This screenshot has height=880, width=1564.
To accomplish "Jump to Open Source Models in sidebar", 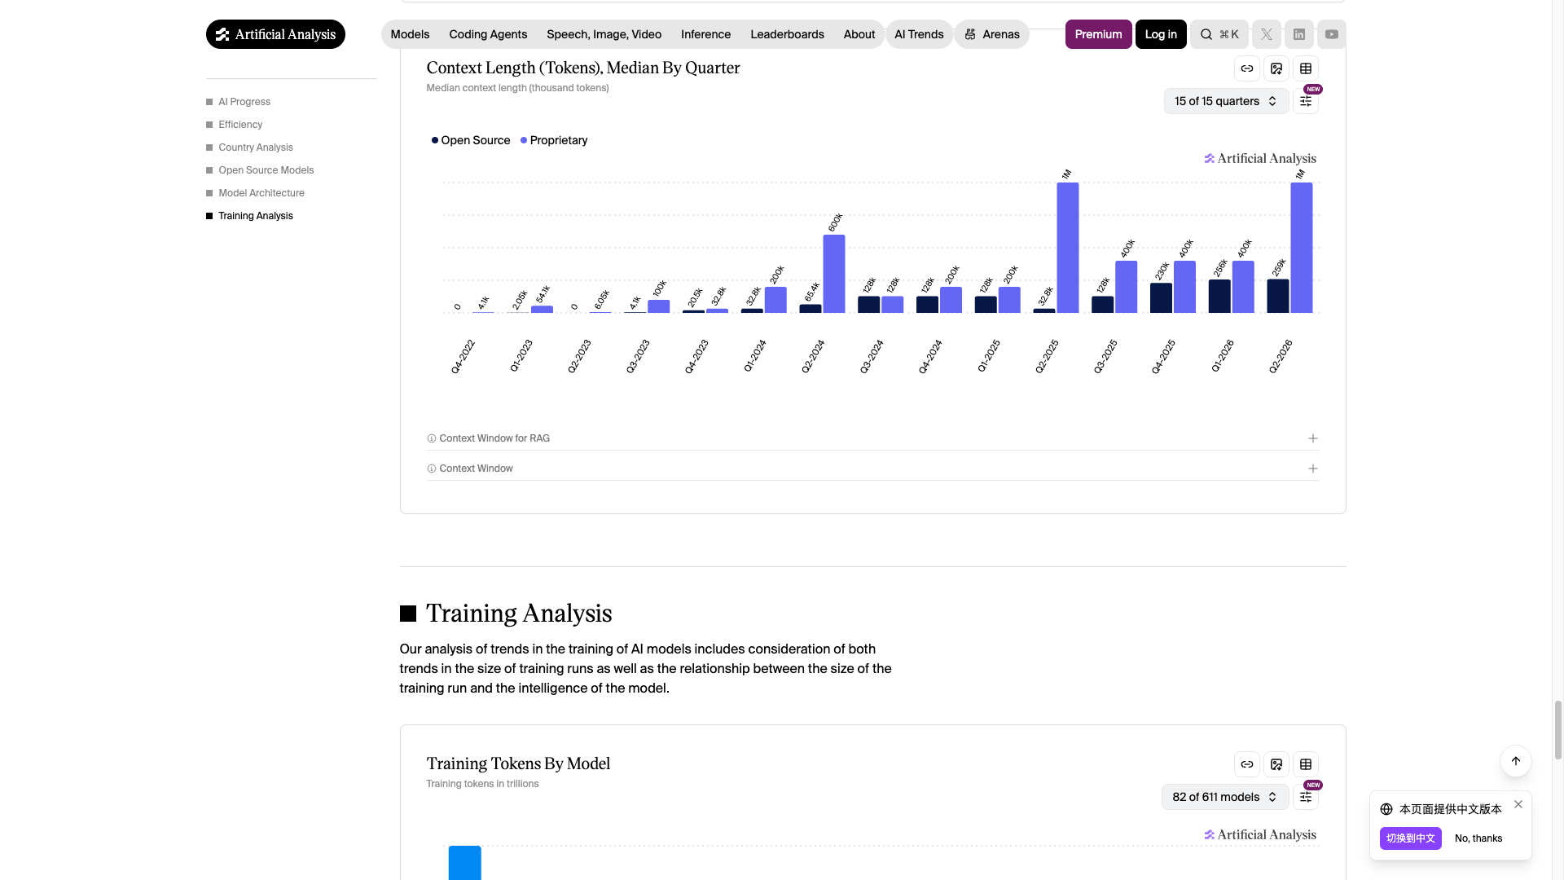I will pos(266,170).
